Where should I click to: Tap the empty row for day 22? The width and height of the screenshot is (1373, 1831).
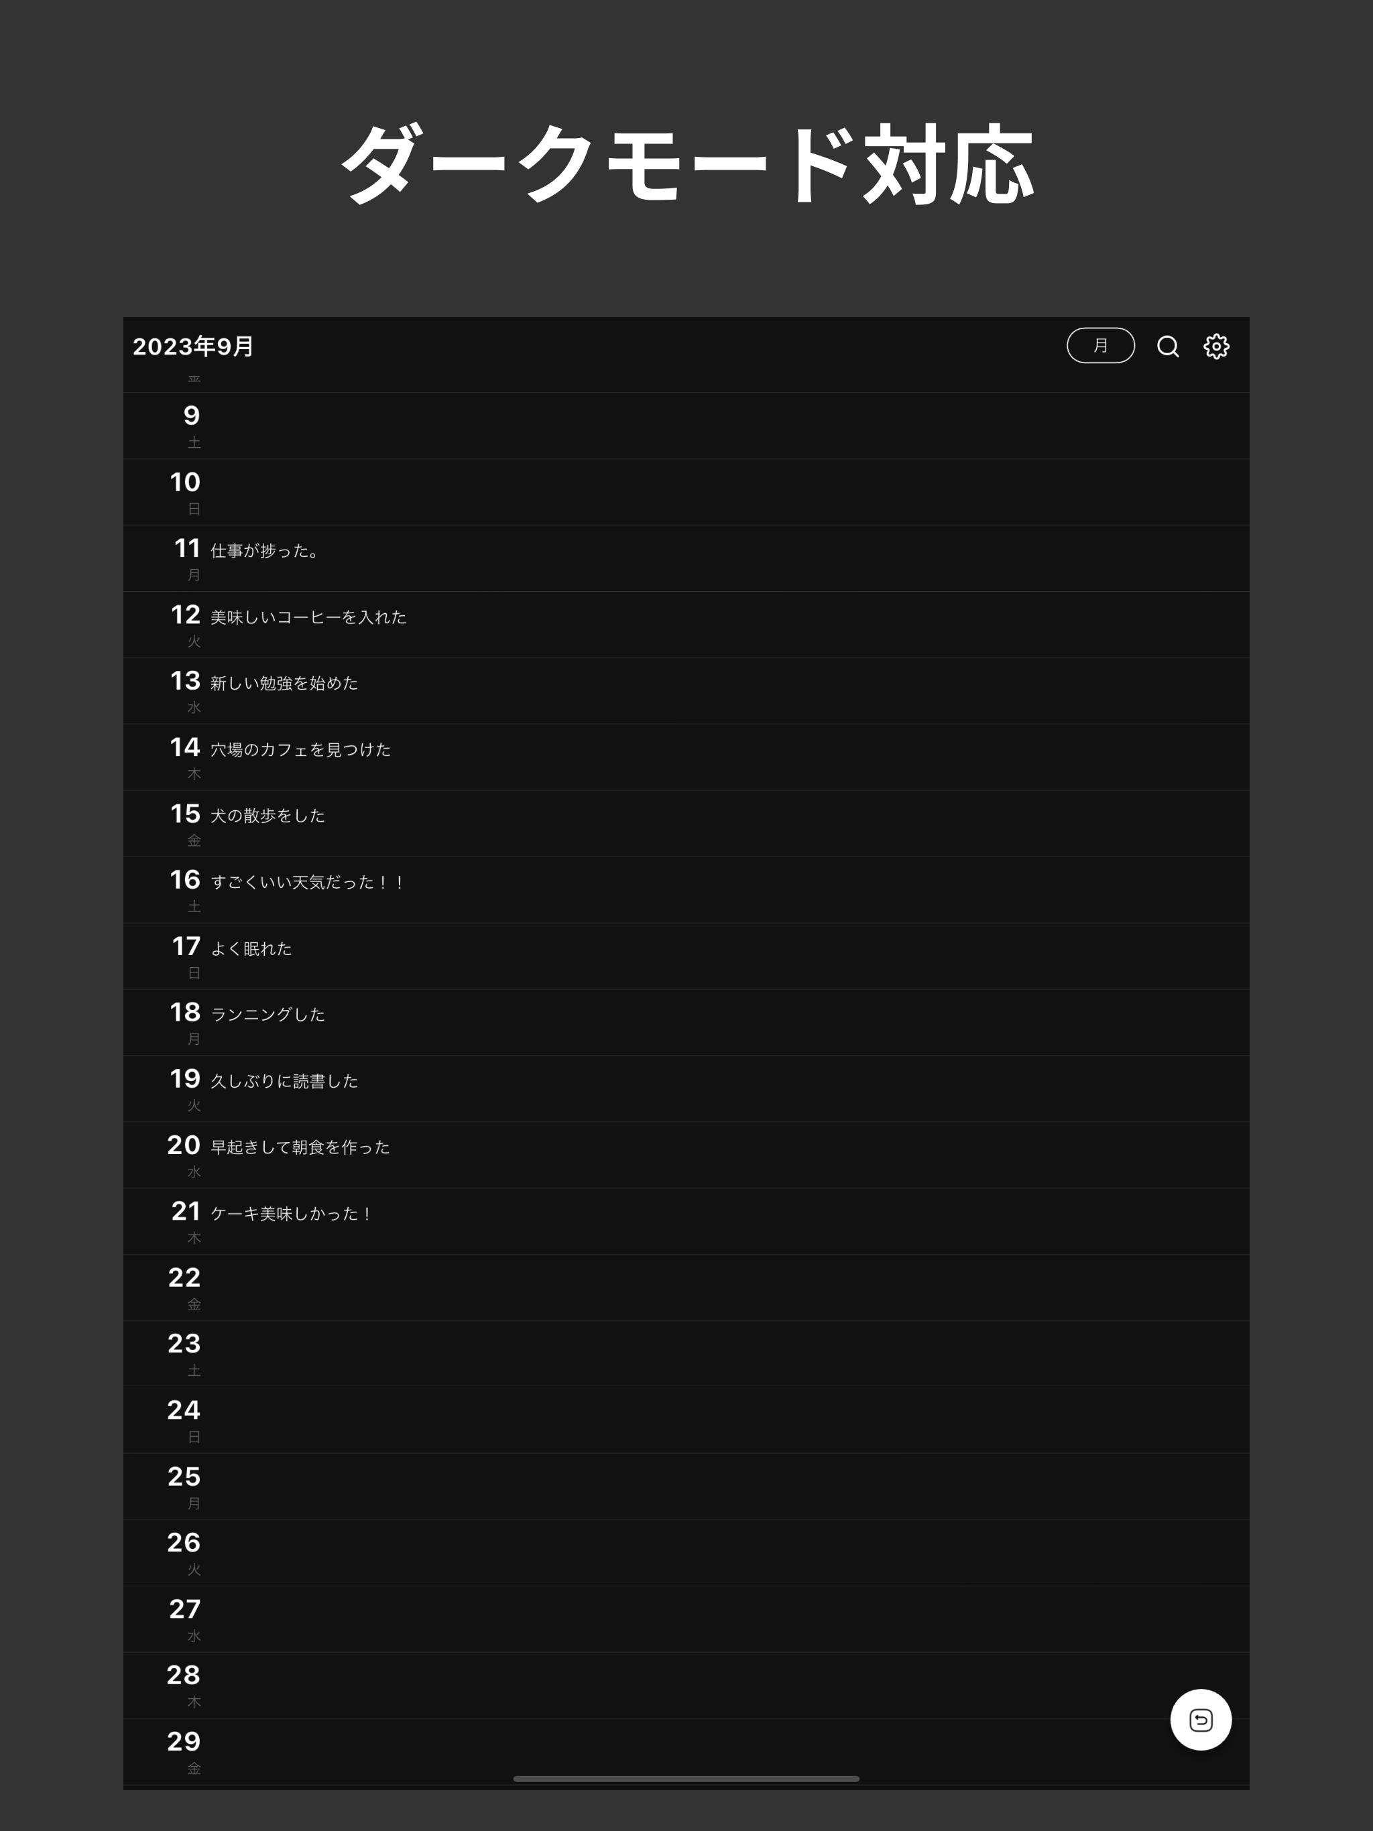(x=686, y=1287)
